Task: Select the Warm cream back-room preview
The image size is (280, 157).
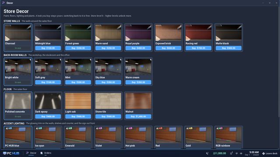Action: pos(138,67)
